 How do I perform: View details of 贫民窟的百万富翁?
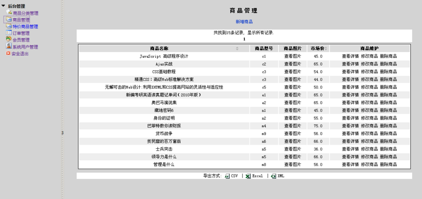(350, 141)
